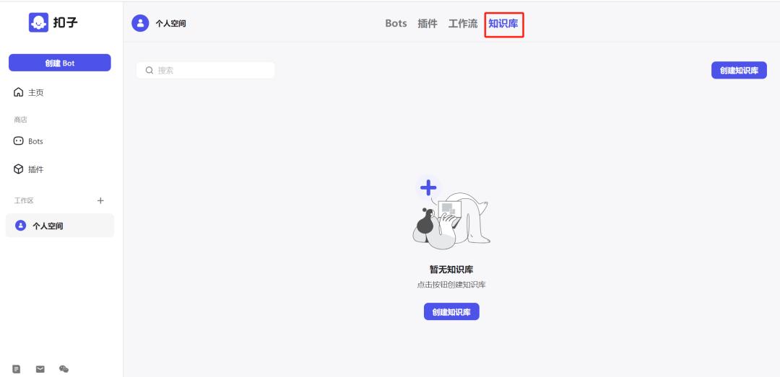
Task: Open the store Bots robot icon
Action: click(18, 141)
